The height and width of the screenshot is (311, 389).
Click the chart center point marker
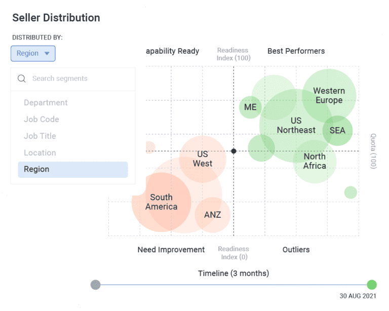[x=234, y=151]
